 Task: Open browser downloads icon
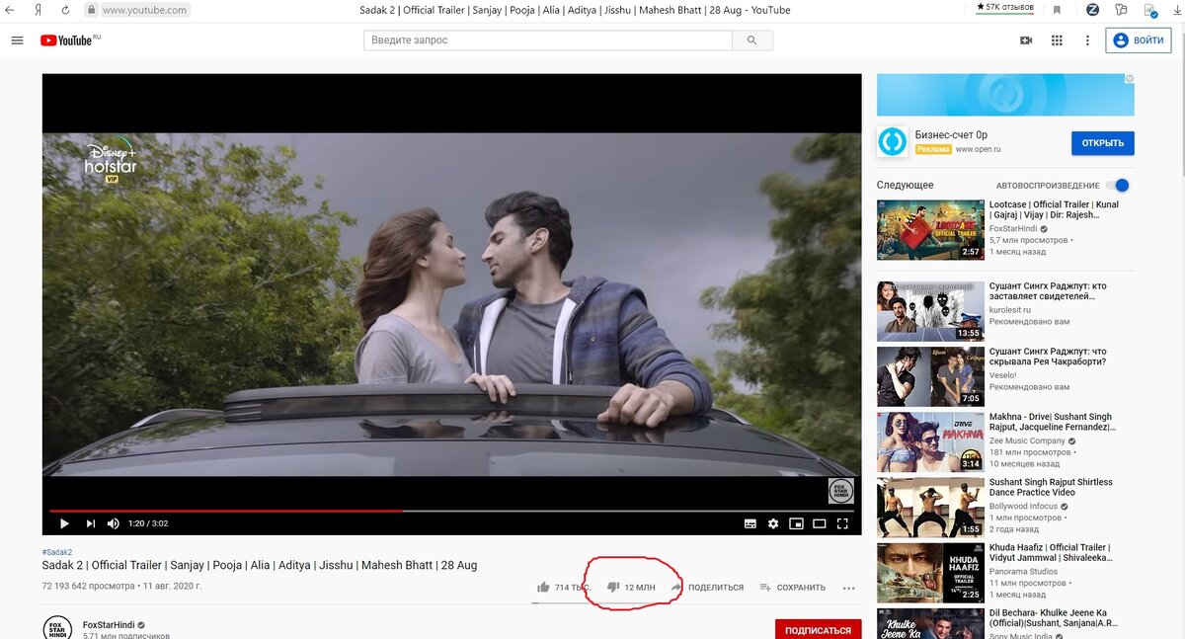coord(1176,10)
